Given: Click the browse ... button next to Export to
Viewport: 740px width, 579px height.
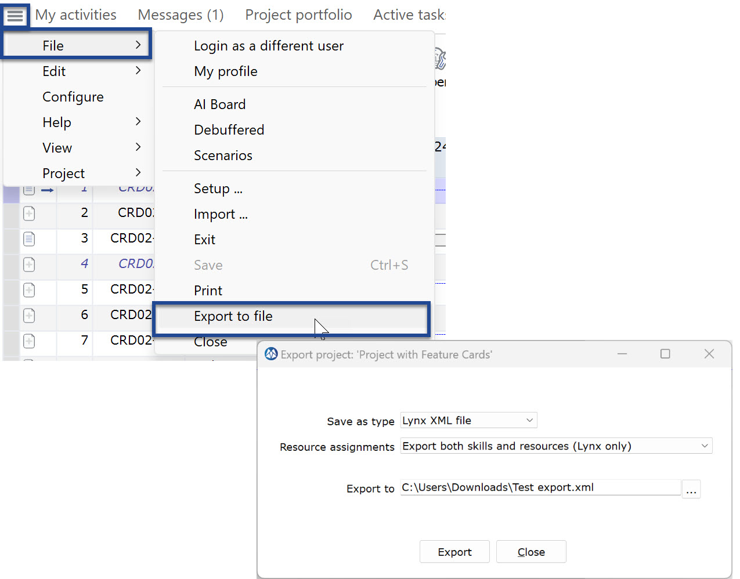Looking at the screenshot, I should pyautogui.click(x=691, y=489).
